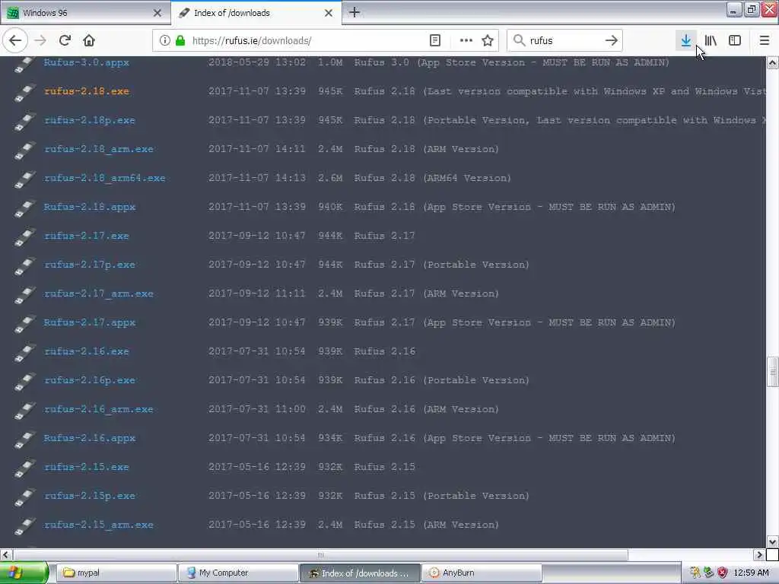Click the vertical scrollbar up arrow

coord(773,62)
